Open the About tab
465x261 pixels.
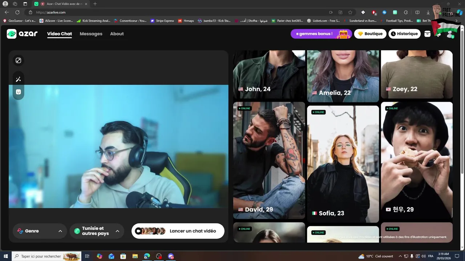coord(117,34)
